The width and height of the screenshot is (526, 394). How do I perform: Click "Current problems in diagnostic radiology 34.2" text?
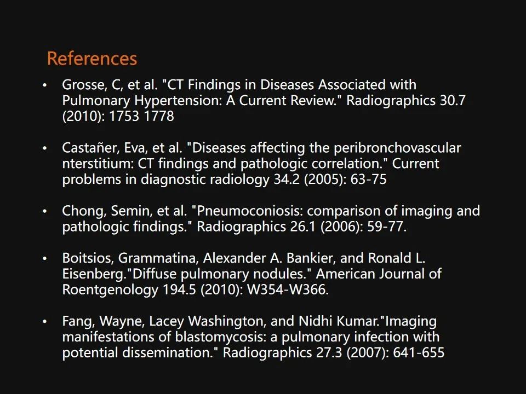coord(251,171)
